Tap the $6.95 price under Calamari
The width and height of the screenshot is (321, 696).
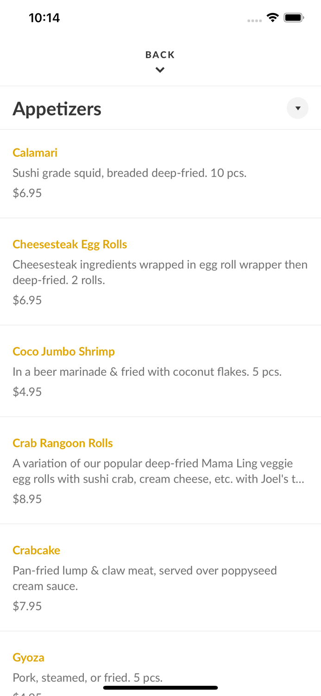coord(27,193)
